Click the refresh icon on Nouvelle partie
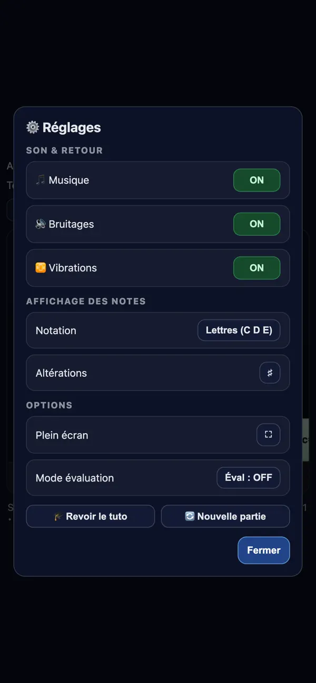 190,516
